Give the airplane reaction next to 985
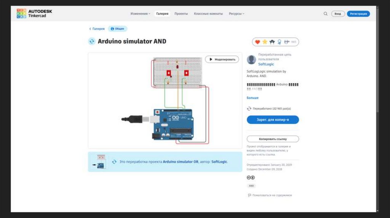 [x=287, y=42]
